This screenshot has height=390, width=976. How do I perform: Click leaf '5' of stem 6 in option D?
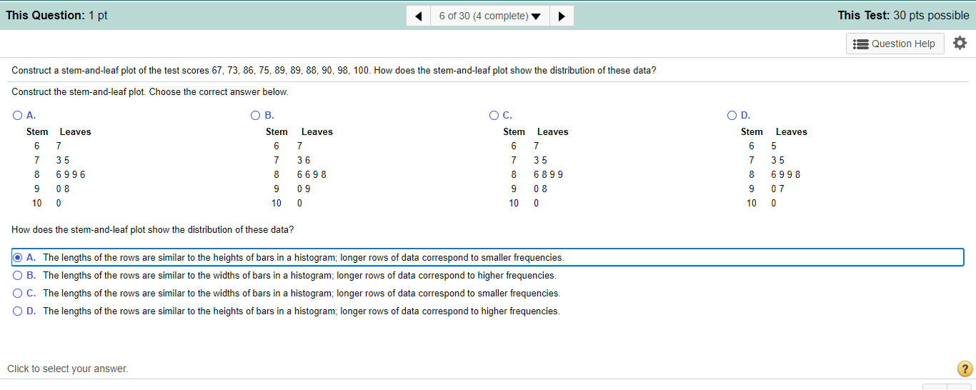click(x=774, y=146)
